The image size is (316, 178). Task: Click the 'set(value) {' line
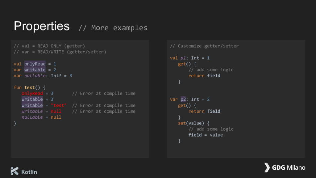pyautogui.click(x=194, y=123)
